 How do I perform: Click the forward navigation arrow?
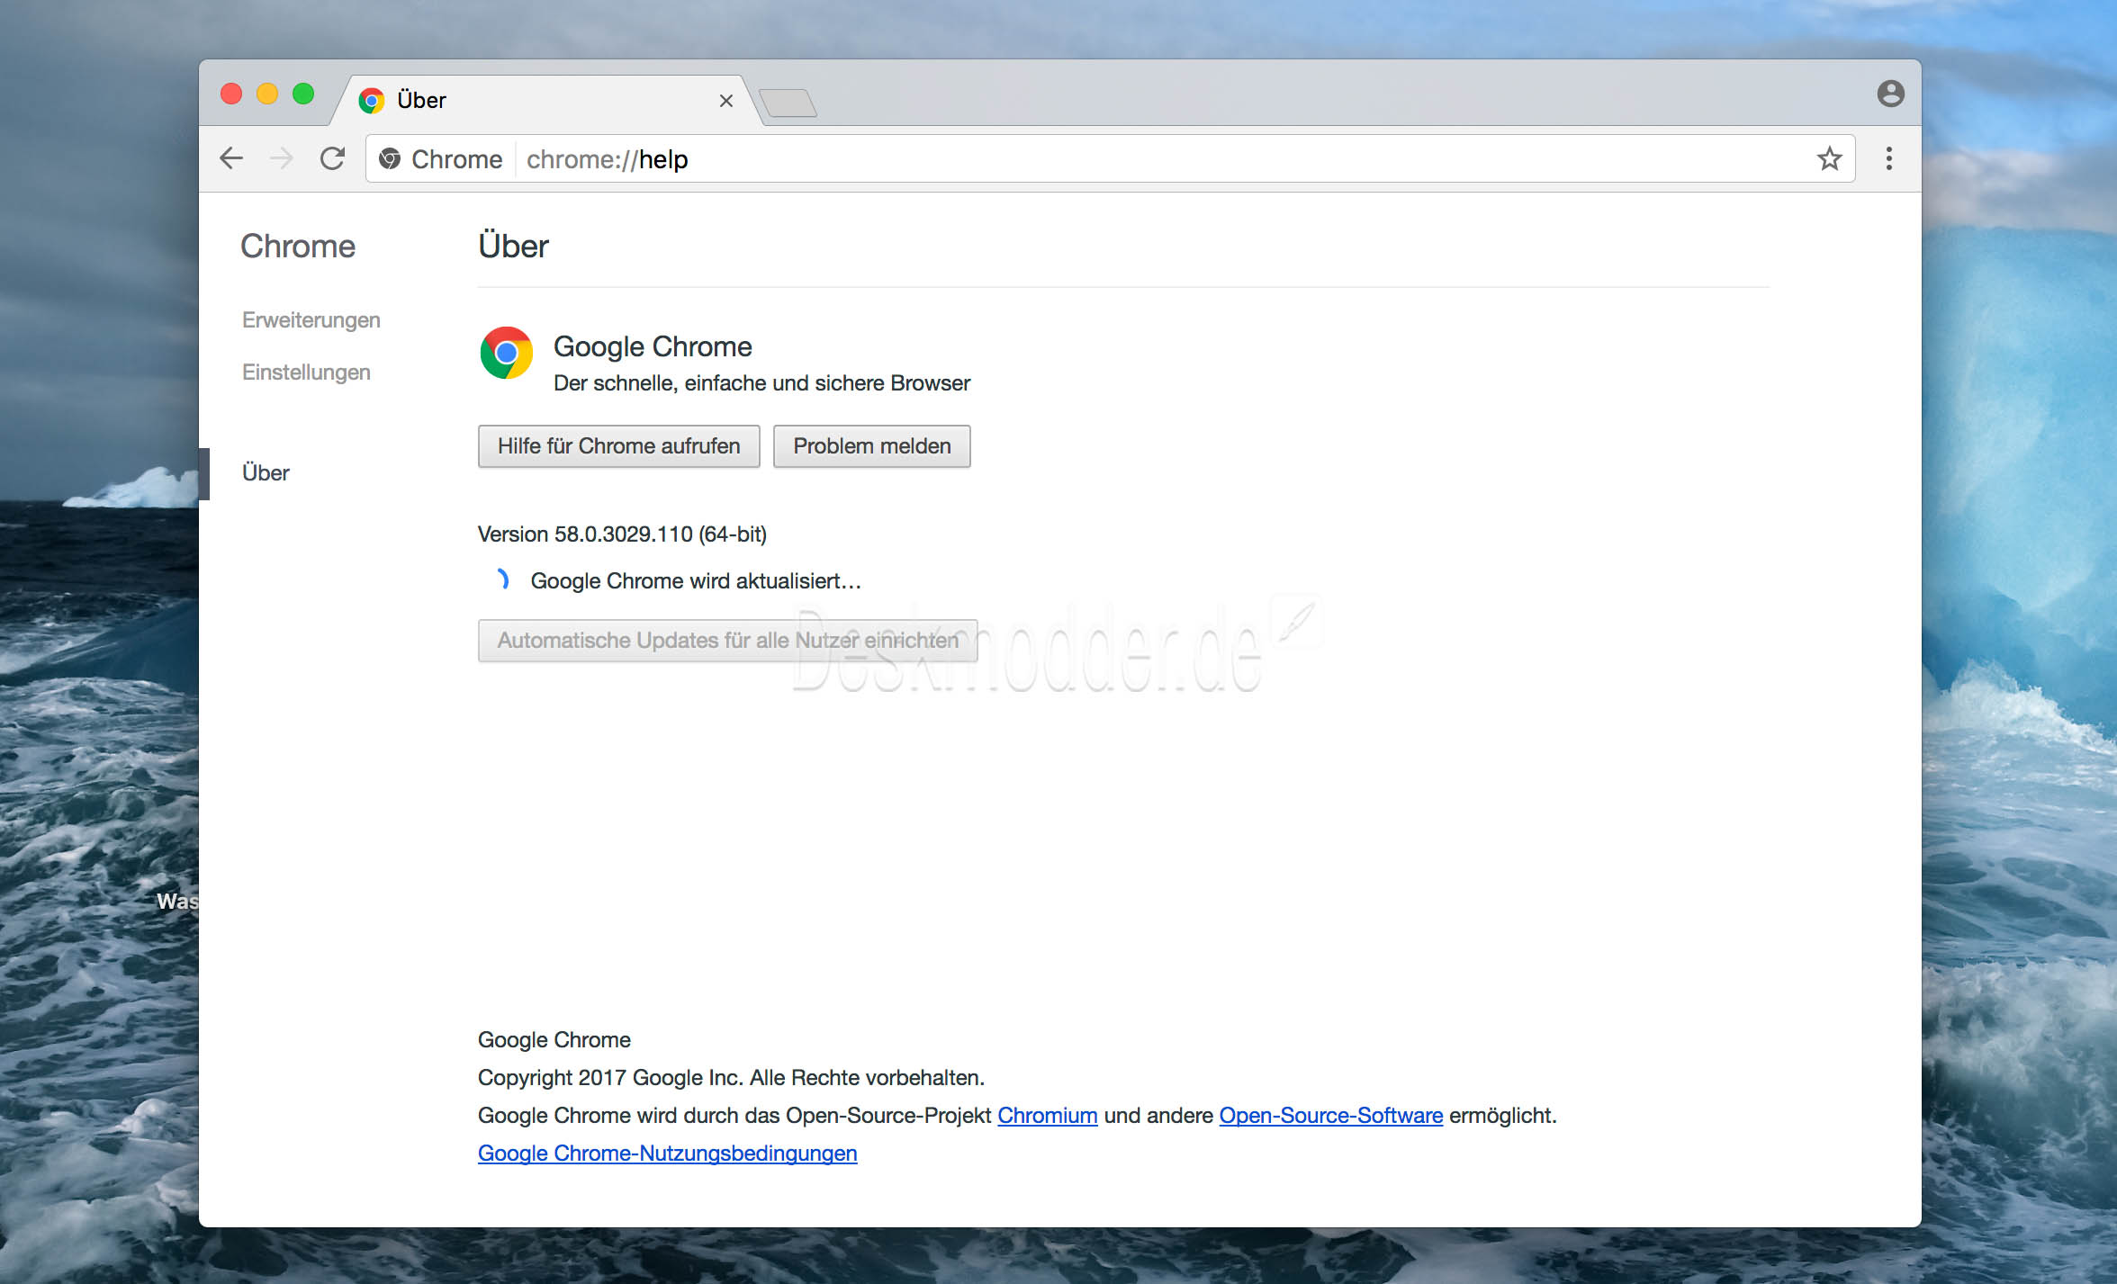coord(282,159)
